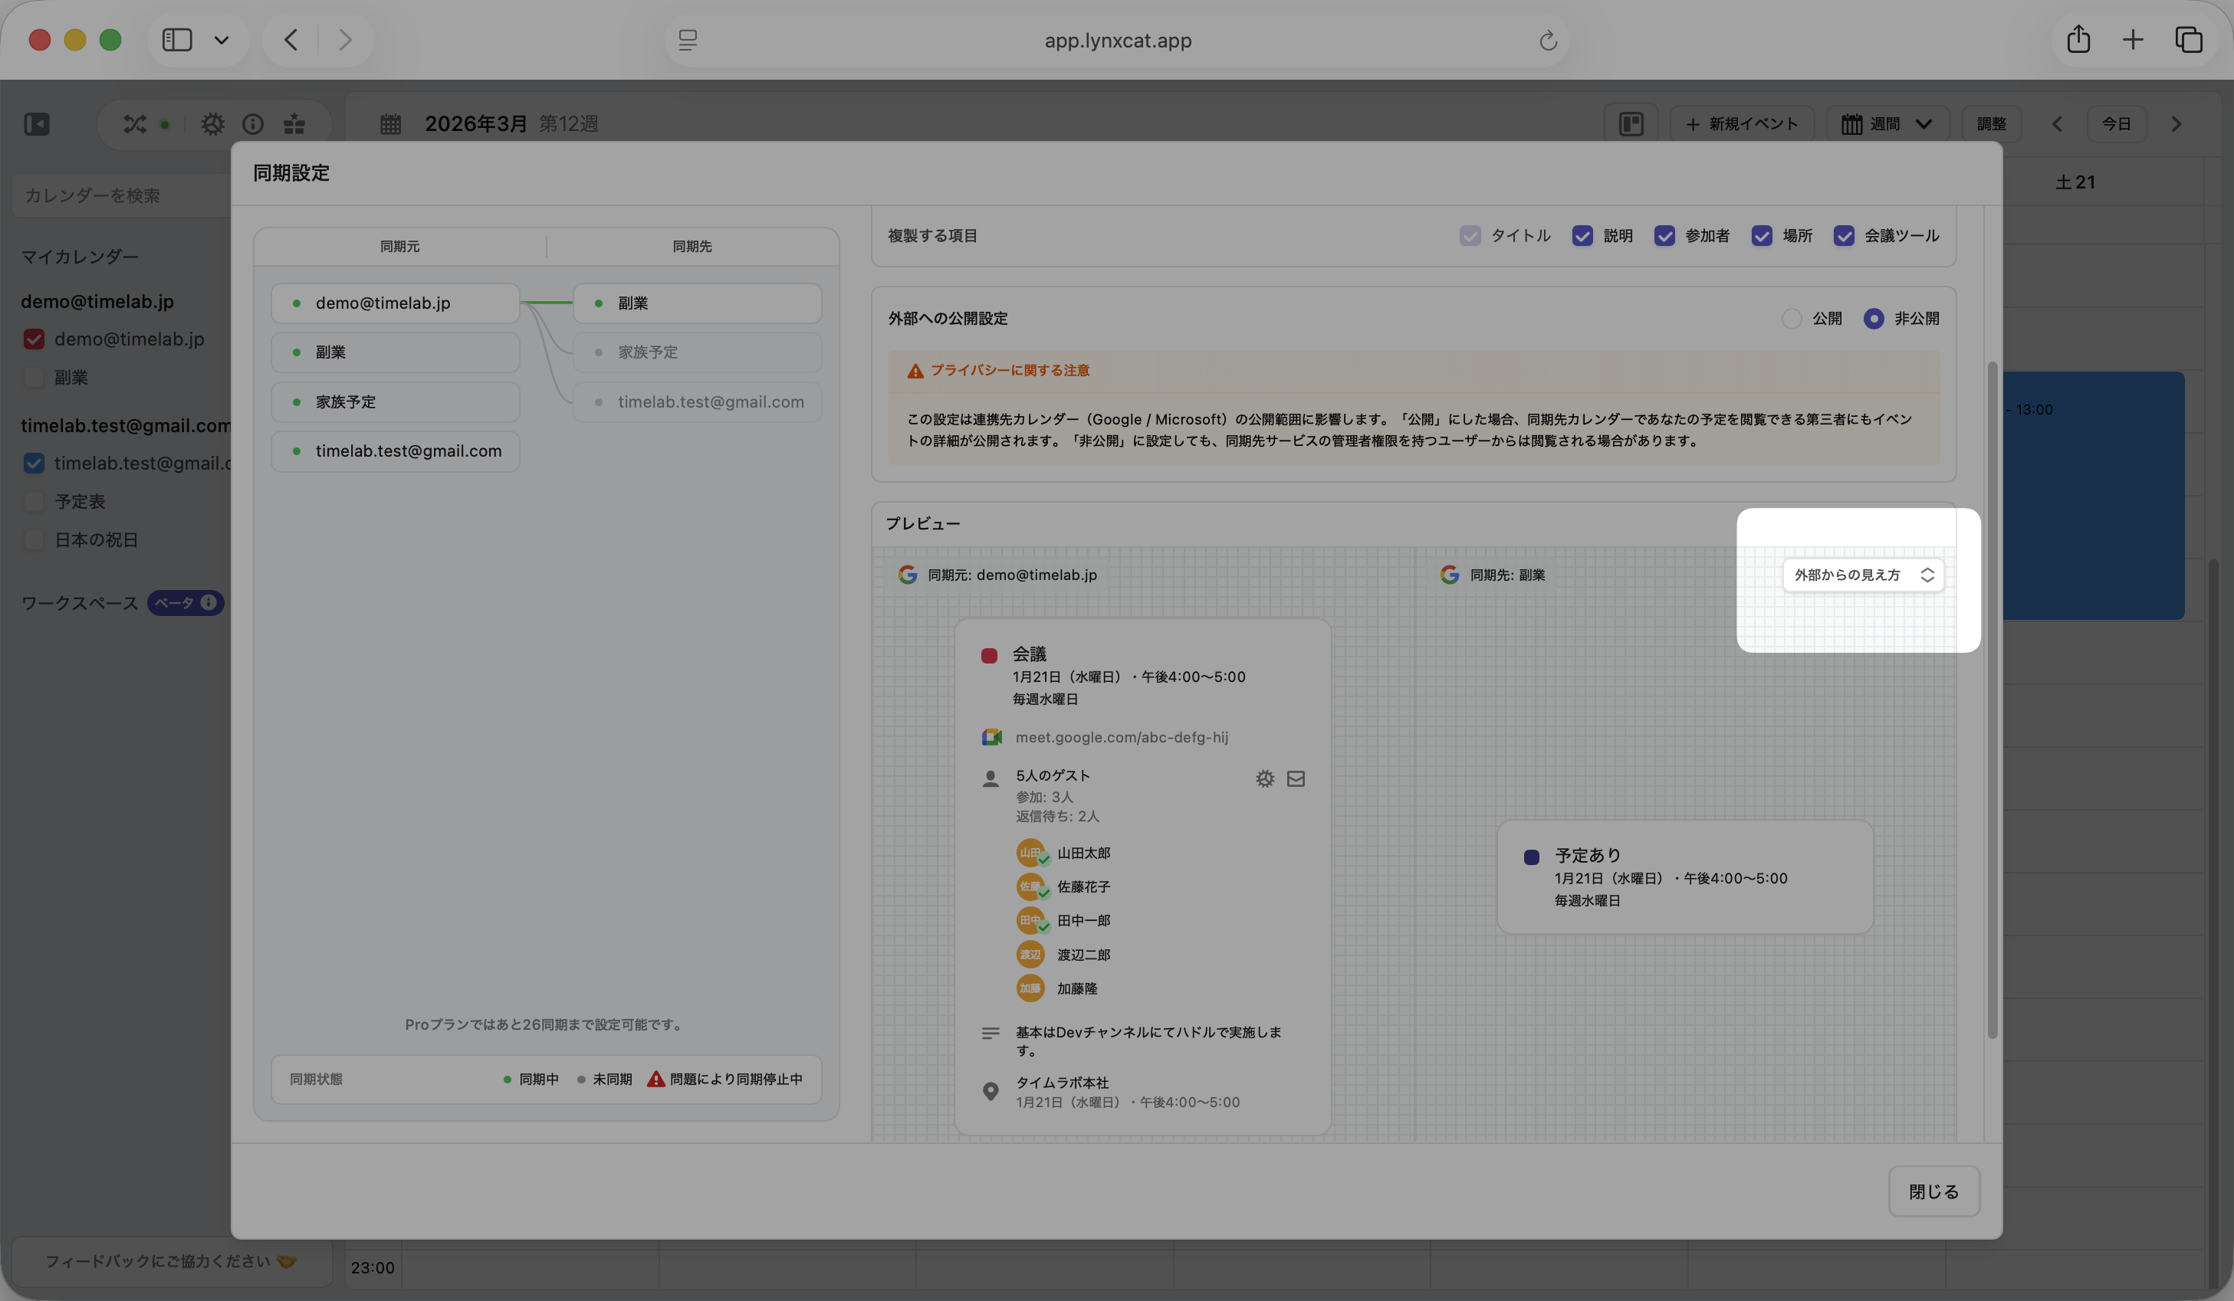Expand the 週間 view dropdown
2234x1301 pixels.
click(x=1887, y=124)
